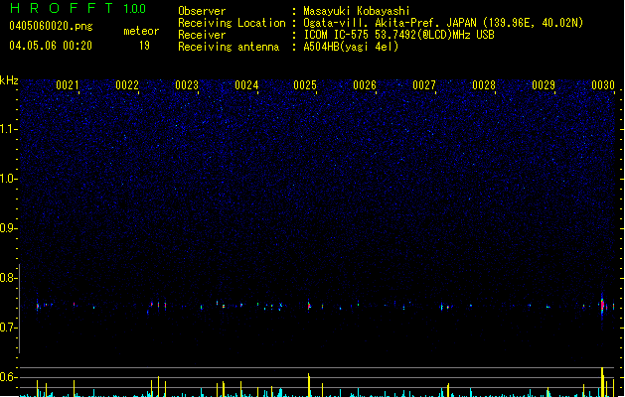Click the date stamp 04.05.06 00:20

point(51,46)
